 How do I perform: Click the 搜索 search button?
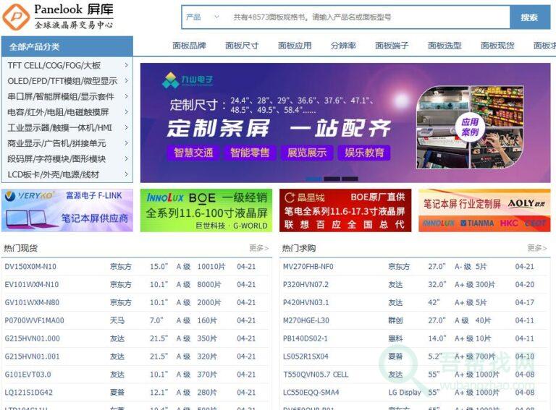pyautogui.click(x=529, y=17)
